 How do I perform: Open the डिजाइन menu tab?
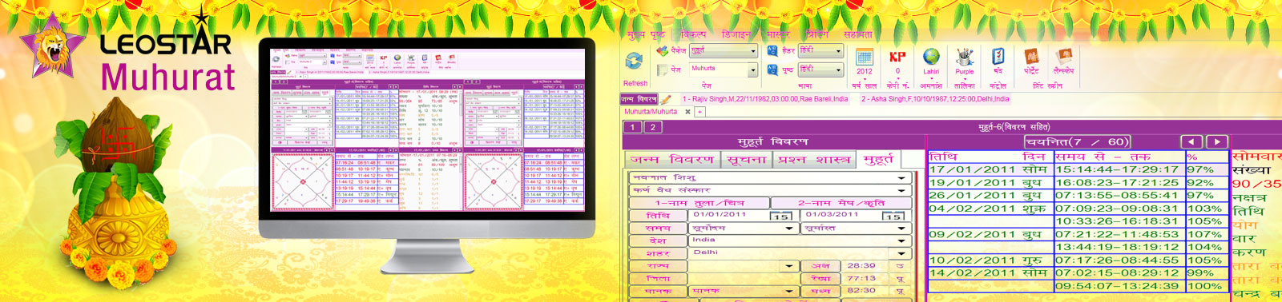click(x=736, y=34)
